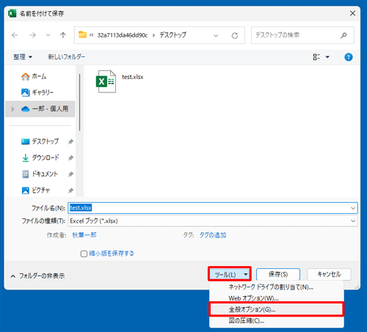Click 32a7113da46dd90c breadcrumb segment

click(x=123, y=35)
